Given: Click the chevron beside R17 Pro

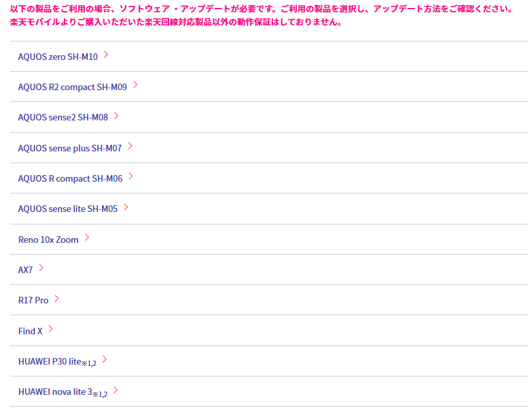Looking at the screenshot, I should pyautogui.click(x=57, y=299).
